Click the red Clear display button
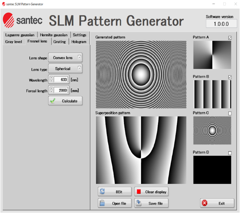This screenshot has height=213, width=240. [151, 192]
